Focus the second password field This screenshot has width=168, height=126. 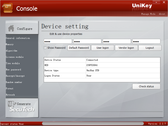coord(87,41)
